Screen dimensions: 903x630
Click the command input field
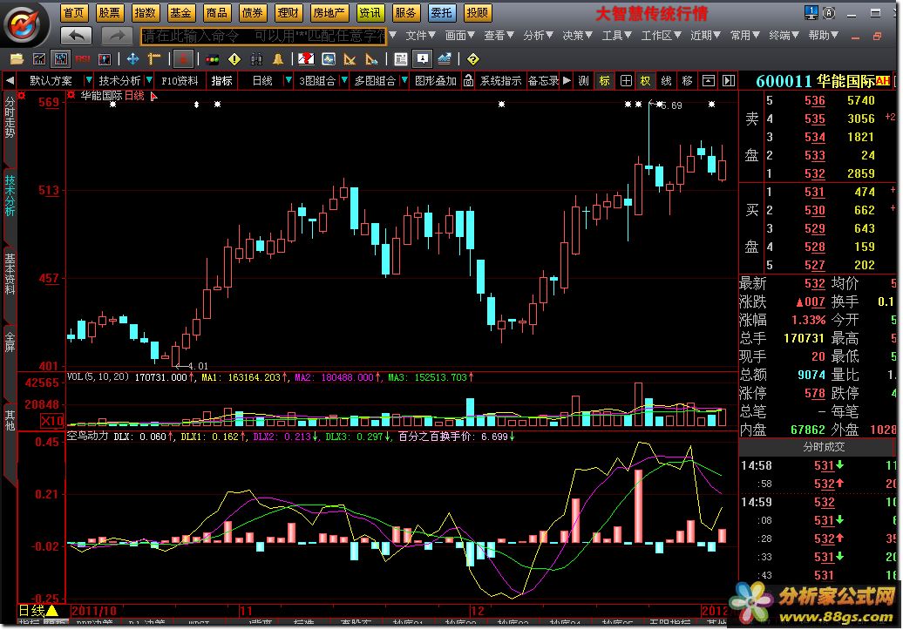pos(264,37)
